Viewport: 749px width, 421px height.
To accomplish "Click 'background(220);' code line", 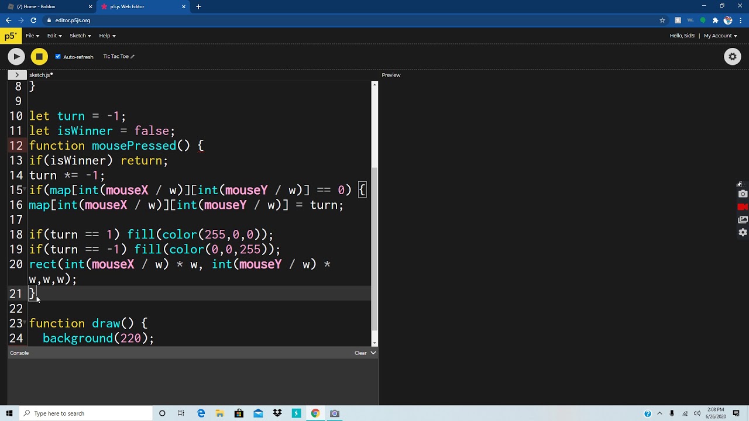I will pos(98,338).
